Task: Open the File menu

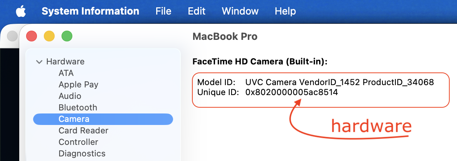Action: (163, 11)
